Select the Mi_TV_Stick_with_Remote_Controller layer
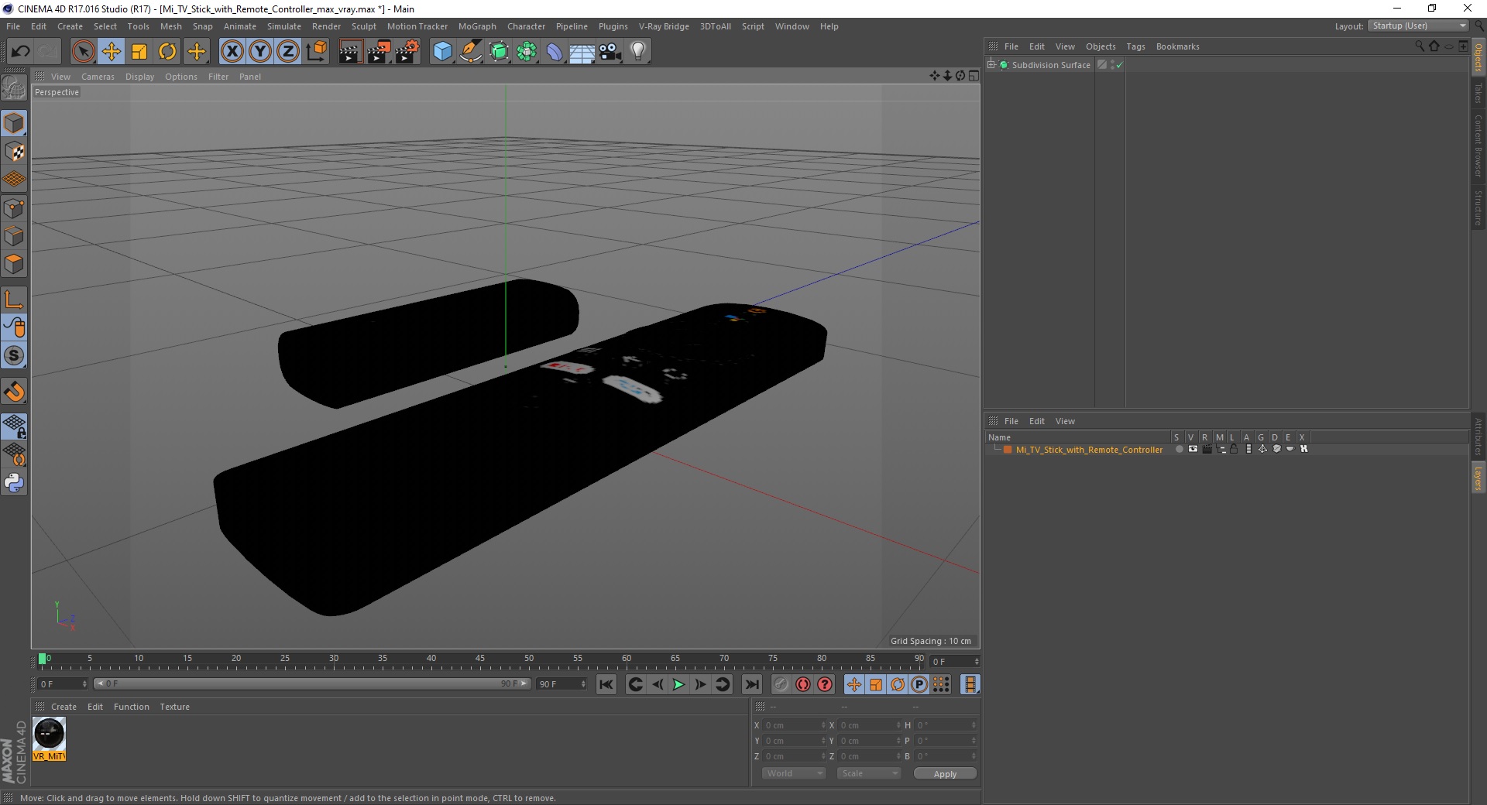 pos(1089,450)
